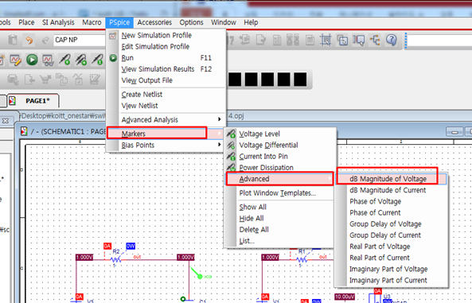Select Imaginary Part of Current
This screenshot has height=303, width=472.
tap(388, 281)
